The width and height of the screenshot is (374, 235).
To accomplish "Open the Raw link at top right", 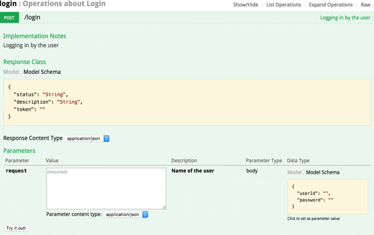I will click(x=365, y=5).
